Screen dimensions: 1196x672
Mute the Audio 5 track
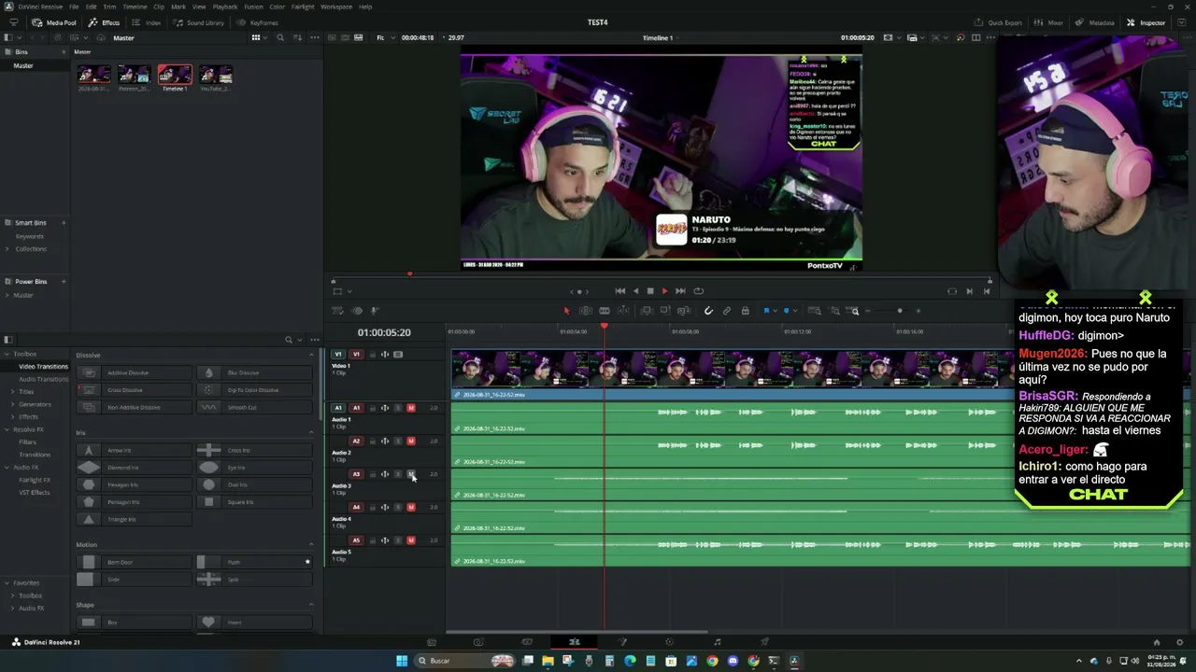click(x=411, y=540)
